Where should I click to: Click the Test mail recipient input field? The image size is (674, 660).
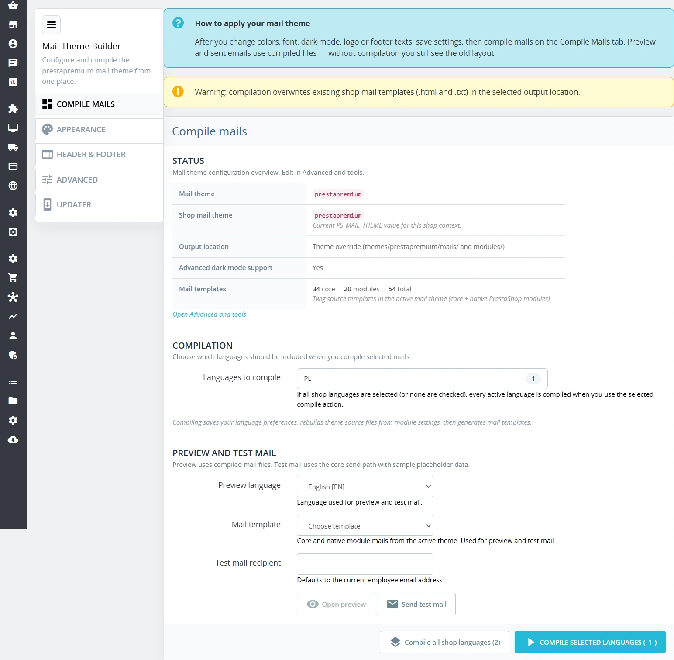tap(365, 564)
